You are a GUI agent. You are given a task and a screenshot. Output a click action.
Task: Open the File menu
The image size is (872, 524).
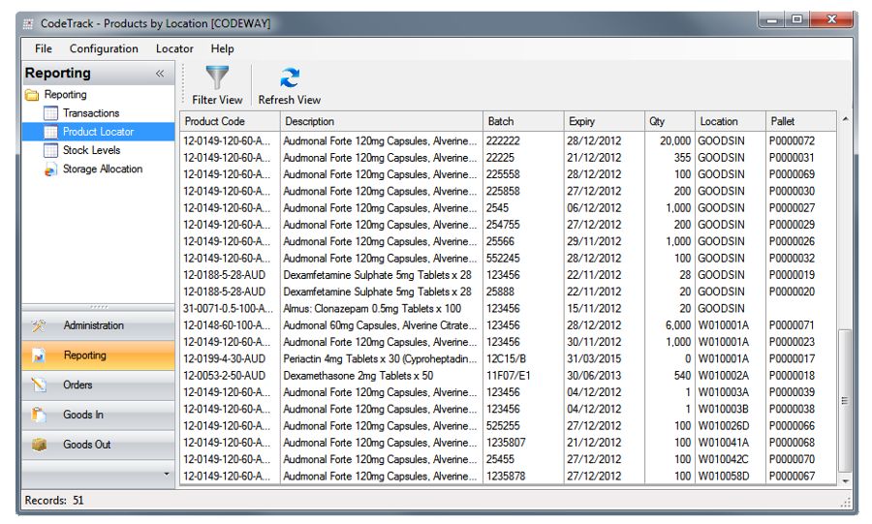(44, 48)
